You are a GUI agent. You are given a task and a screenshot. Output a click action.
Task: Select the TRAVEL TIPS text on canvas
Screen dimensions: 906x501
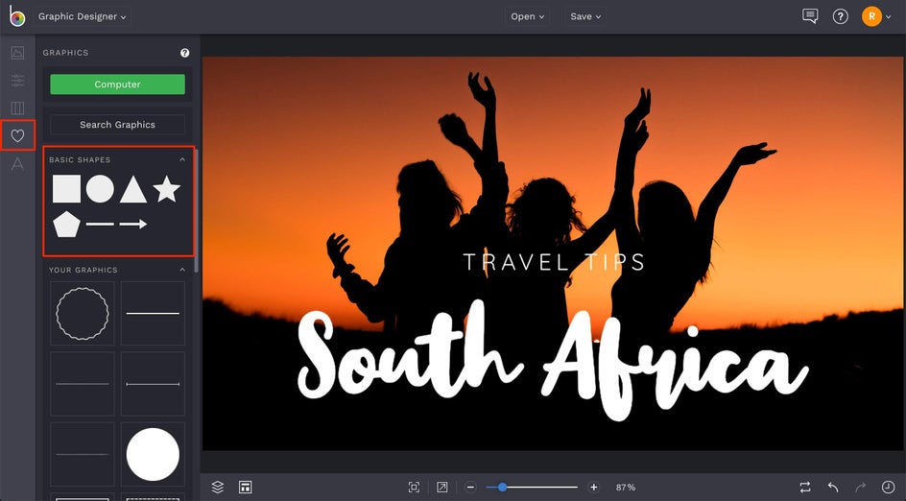(x=554, y=262)
